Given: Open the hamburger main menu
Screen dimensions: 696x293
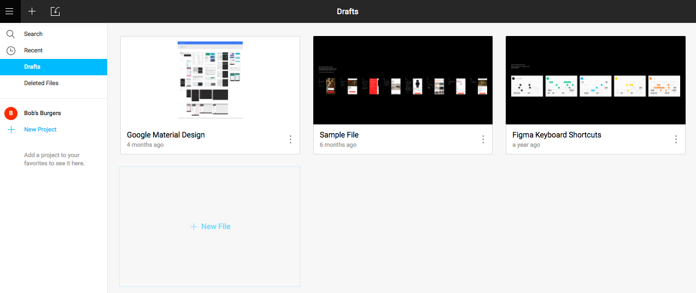Looking at the screenshot, I should (x=10, y=11).
